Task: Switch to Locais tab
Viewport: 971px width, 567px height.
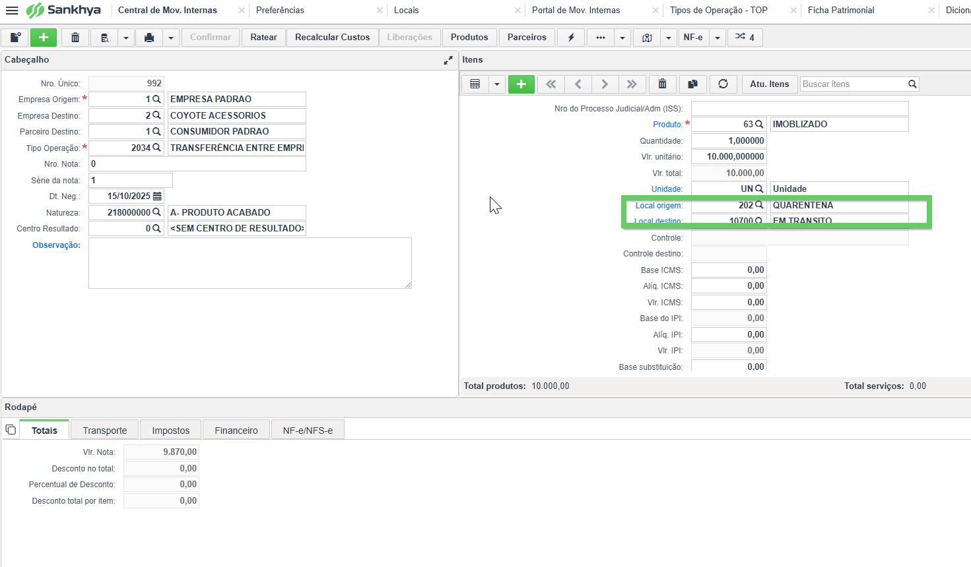Action: [x=406, y=11]
